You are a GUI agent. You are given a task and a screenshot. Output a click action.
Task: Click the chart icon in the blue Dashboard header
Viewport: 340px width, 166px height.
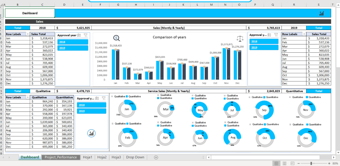322,13
